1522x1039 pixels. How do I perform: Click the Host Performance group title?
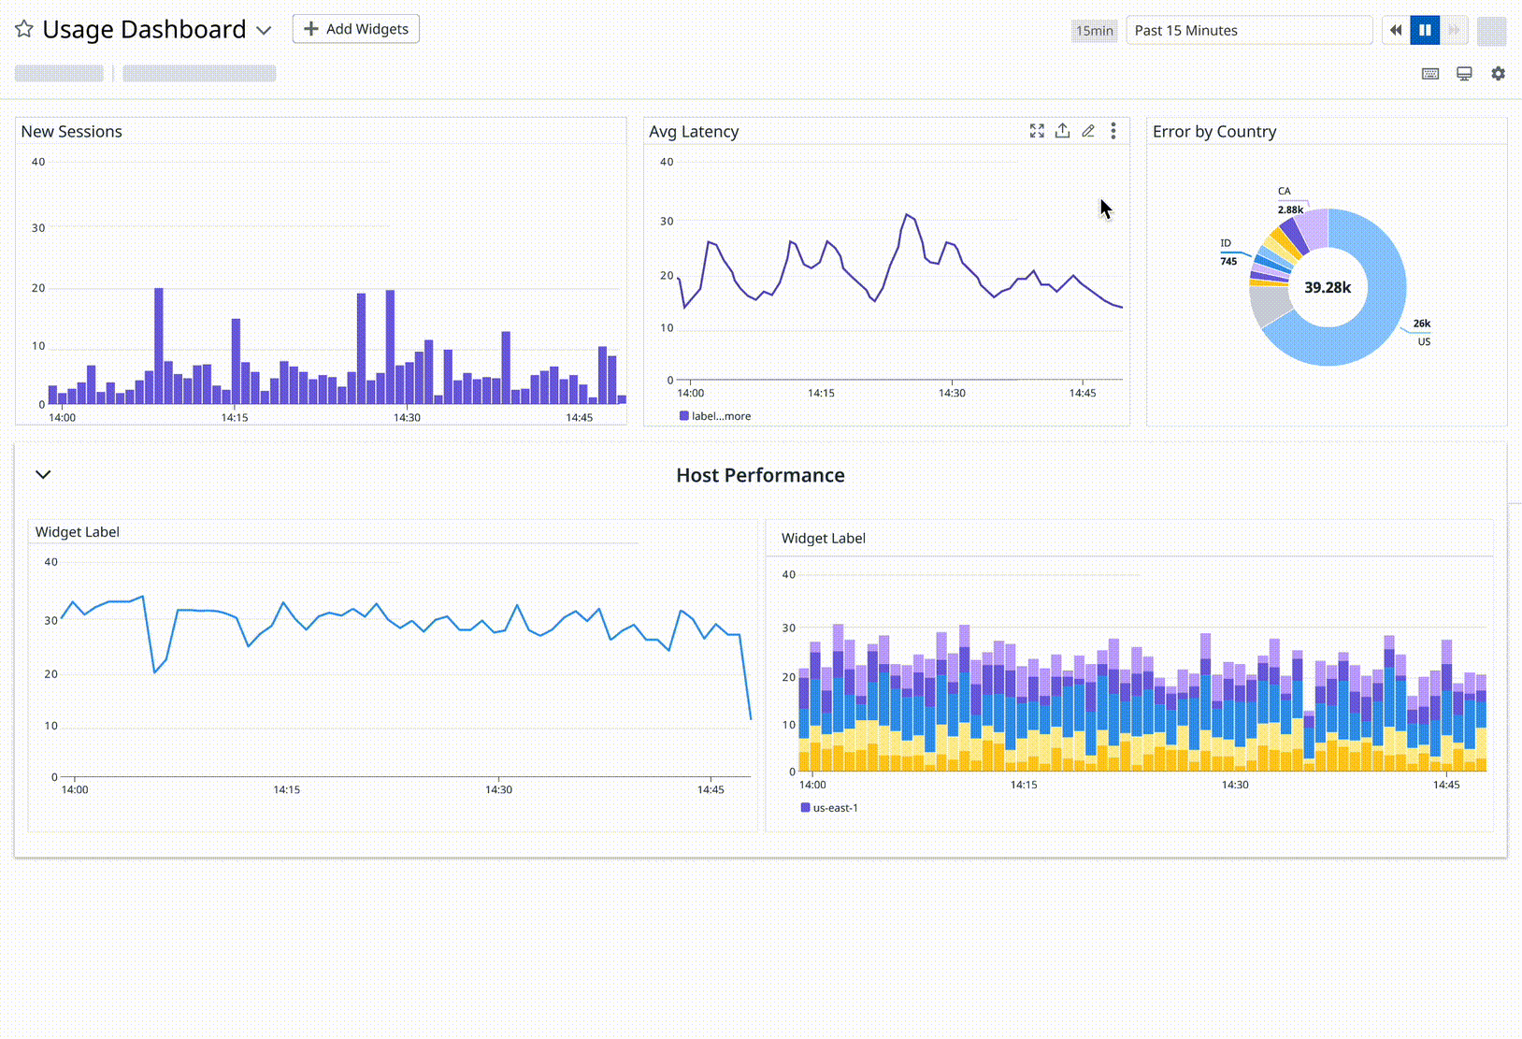tap(760, 475)
